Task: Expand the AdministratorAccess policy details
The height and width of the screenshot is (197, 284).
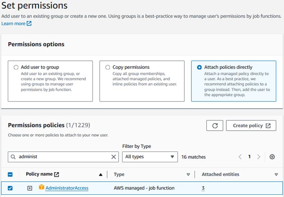Action: (30, 188)
